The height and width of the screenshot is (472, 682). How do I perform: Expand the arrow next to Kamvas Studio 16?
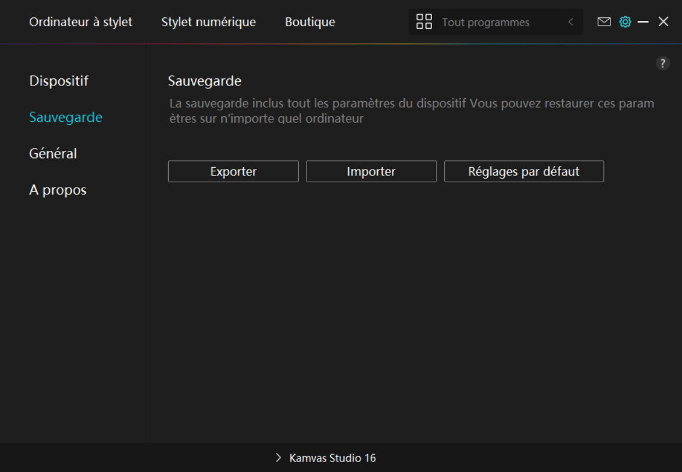(278, 458)
